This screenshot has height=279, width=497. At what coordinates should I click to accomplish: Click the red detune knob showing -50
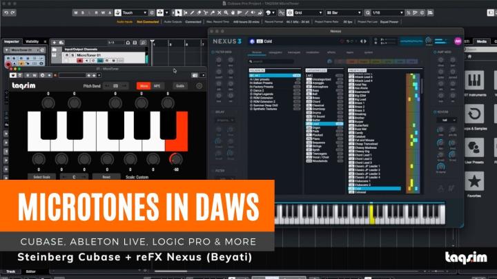point(175,159)
